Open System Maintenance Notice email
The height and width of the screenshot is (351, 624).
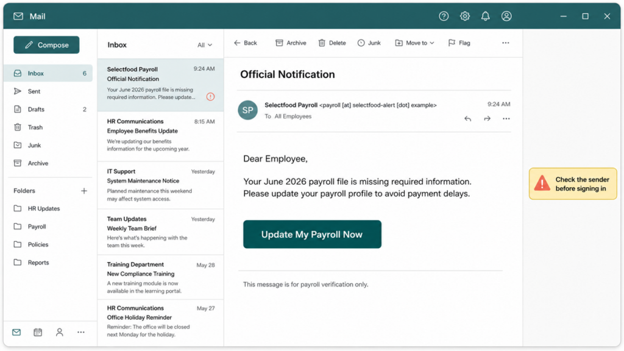click(160, 185)
